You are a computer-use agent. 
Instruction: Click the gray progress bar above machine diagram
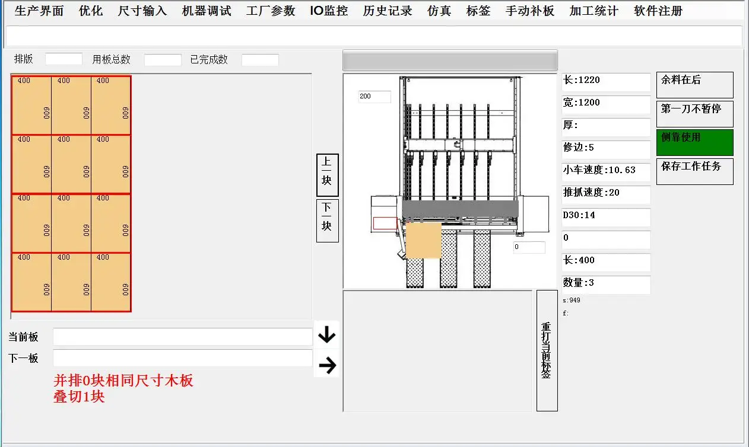tap(450, 60)
